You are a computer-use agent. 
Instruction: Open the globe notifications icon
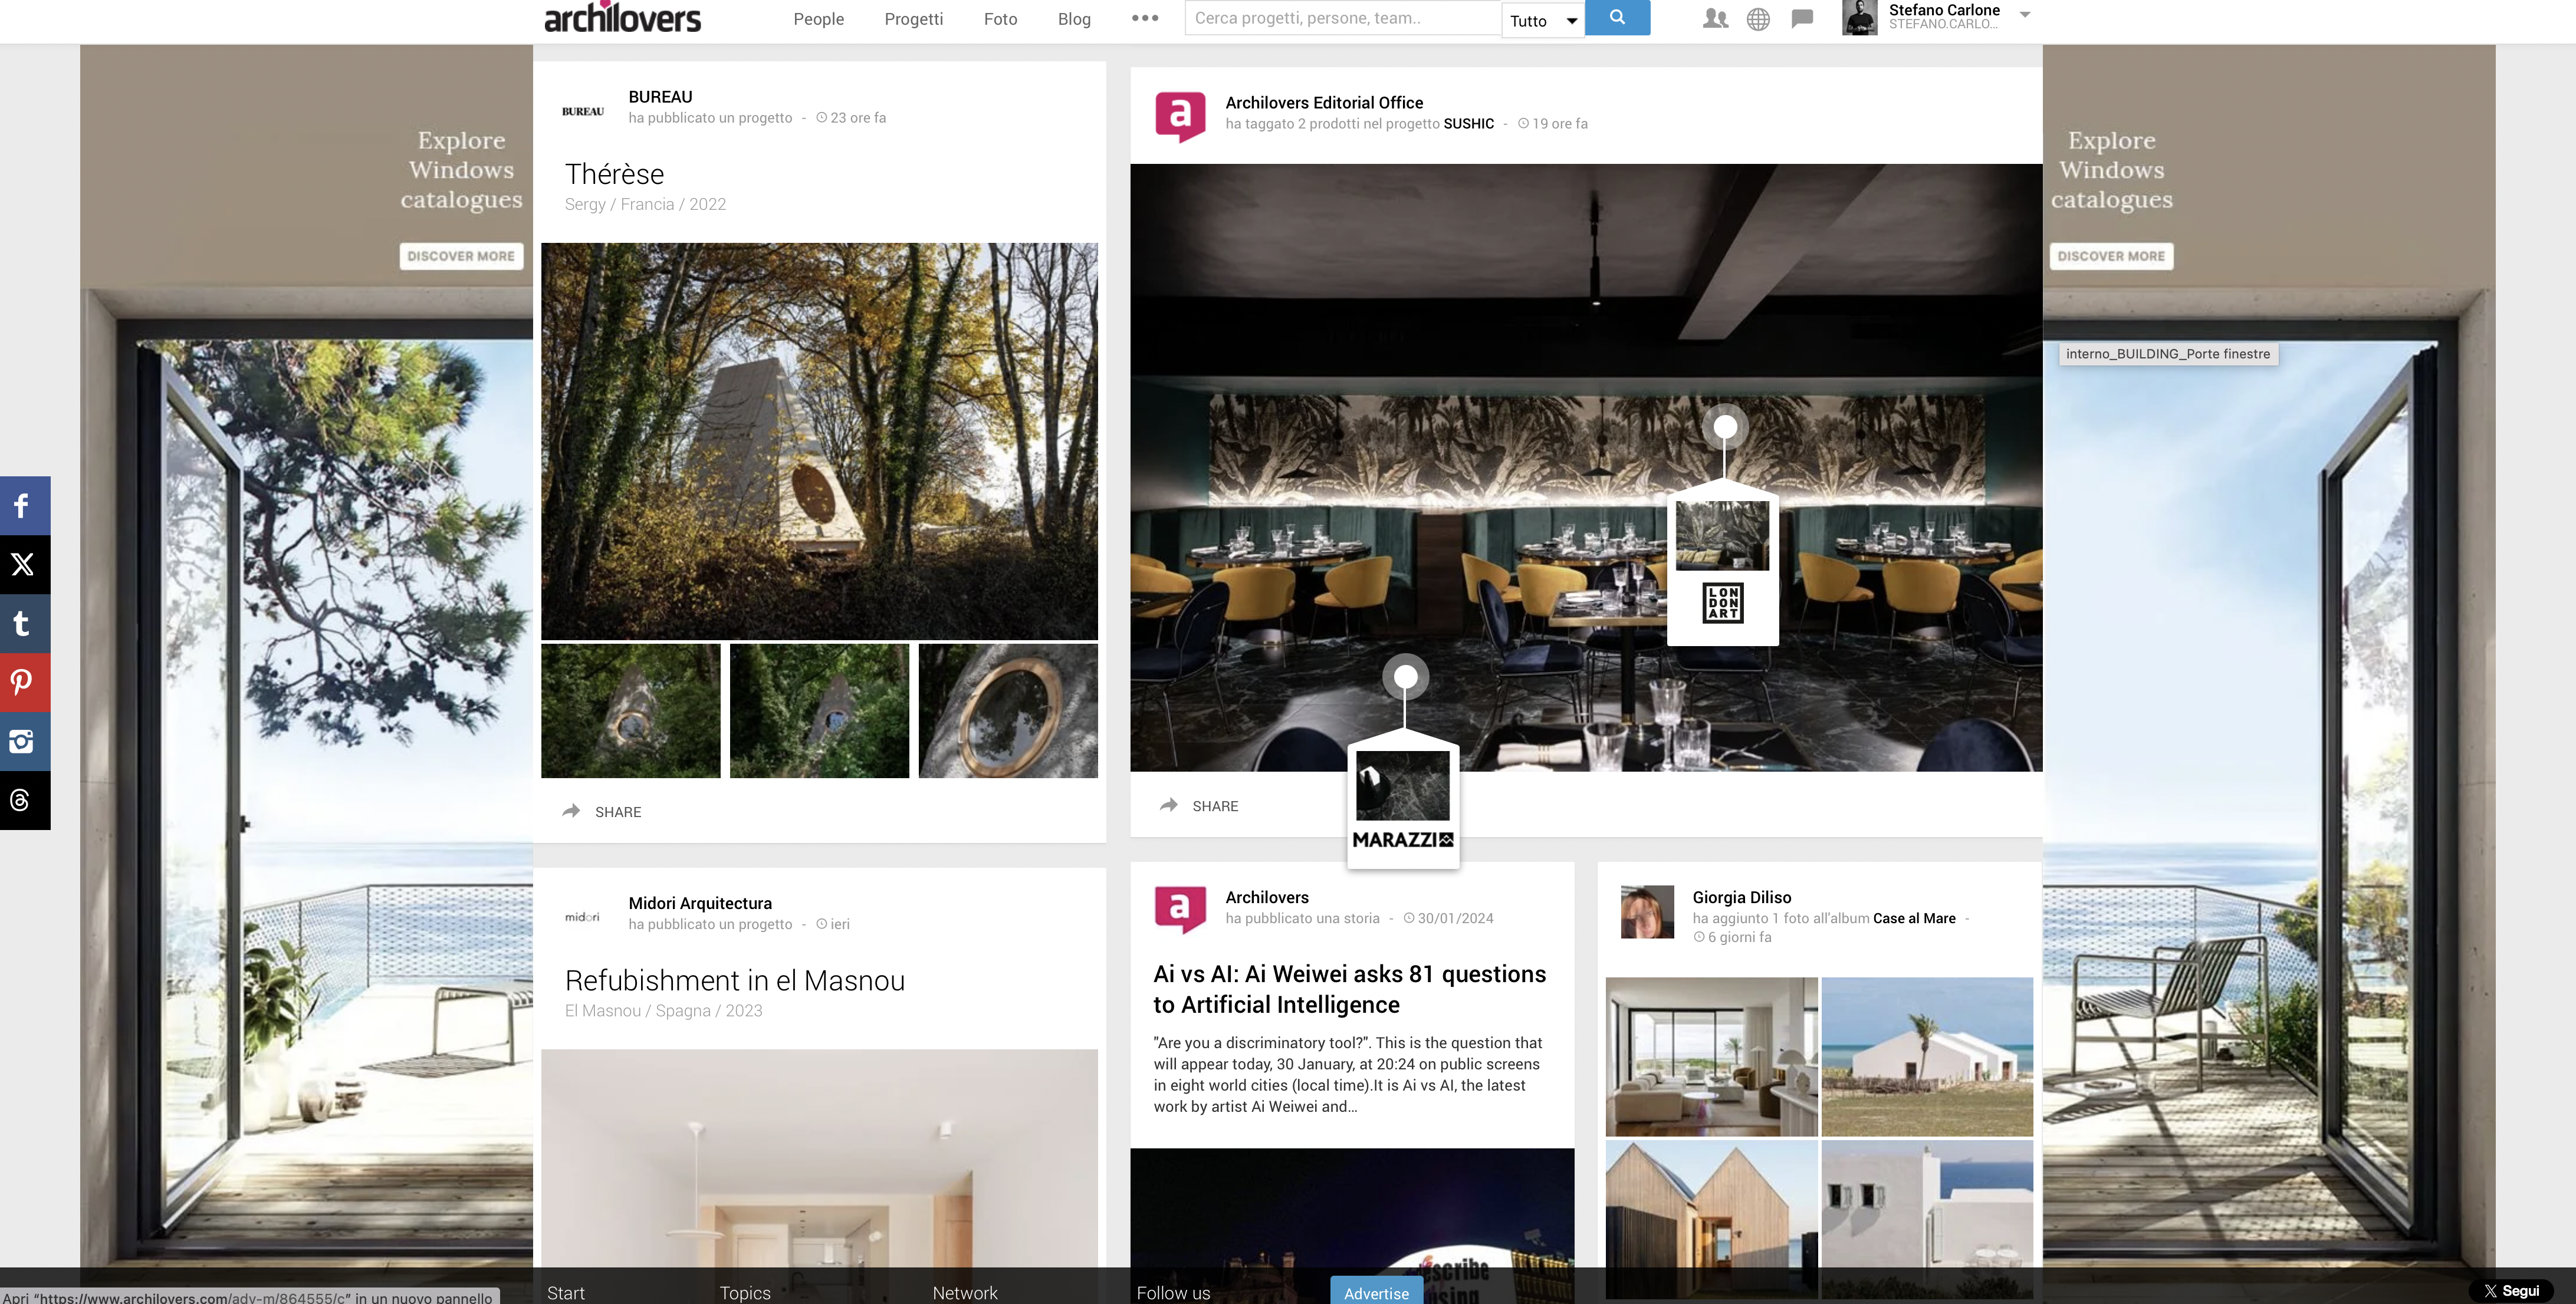1758,18
